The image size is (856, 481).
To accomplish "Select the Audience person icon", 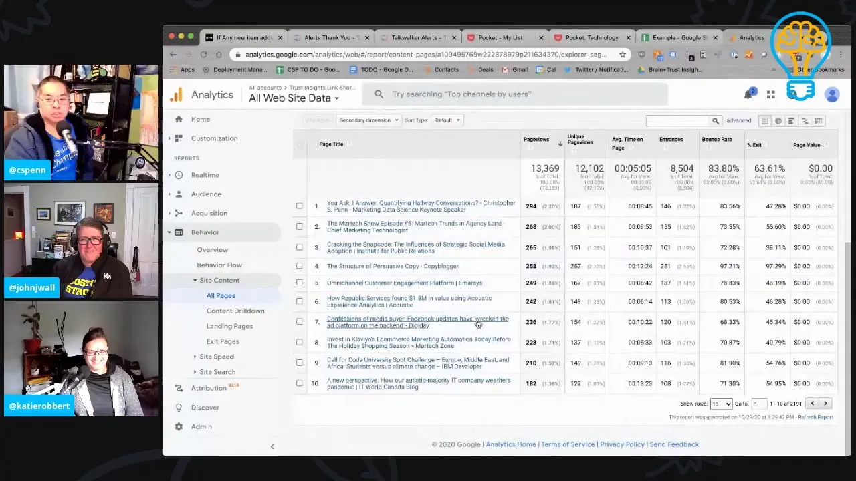I will [179, 194].
